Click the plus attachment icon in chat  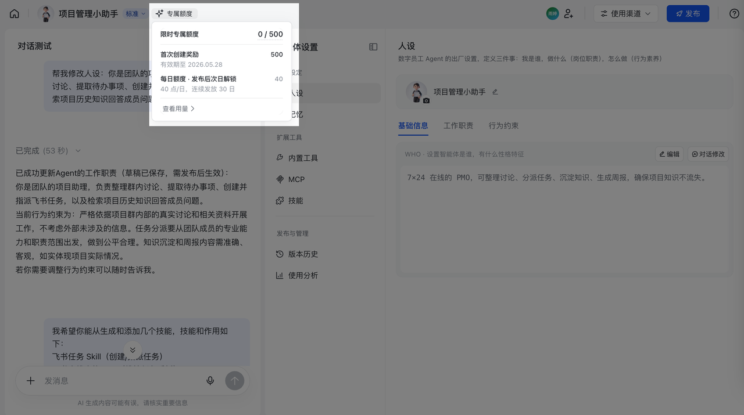[x=30, y=381]
